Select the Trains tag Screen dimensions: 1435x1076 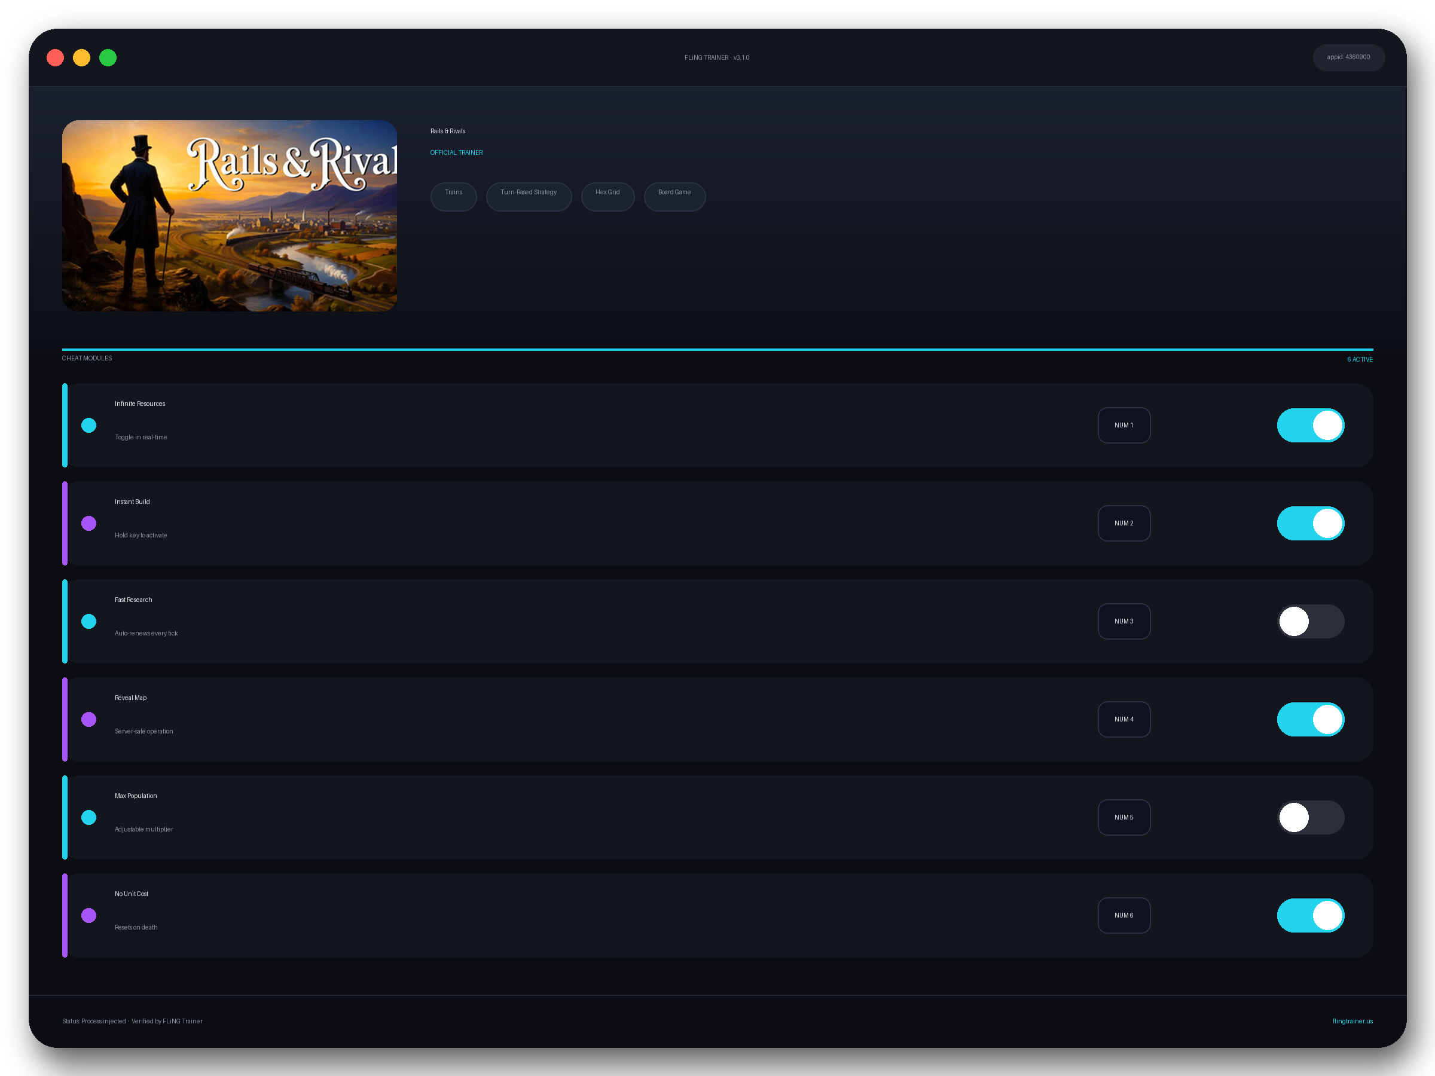[453, 197]
